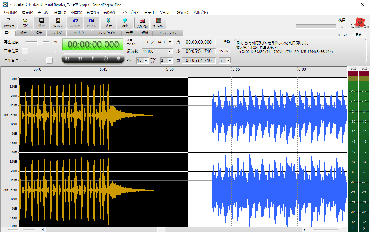
Task: Click the minus at right vertical zoom bar
Action: 344,230
